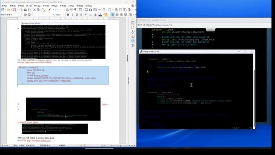The height and width of the screenshot is (155, 275).
Task: Click the Highlighting Color swatch button
Action: tap(106, 15)
